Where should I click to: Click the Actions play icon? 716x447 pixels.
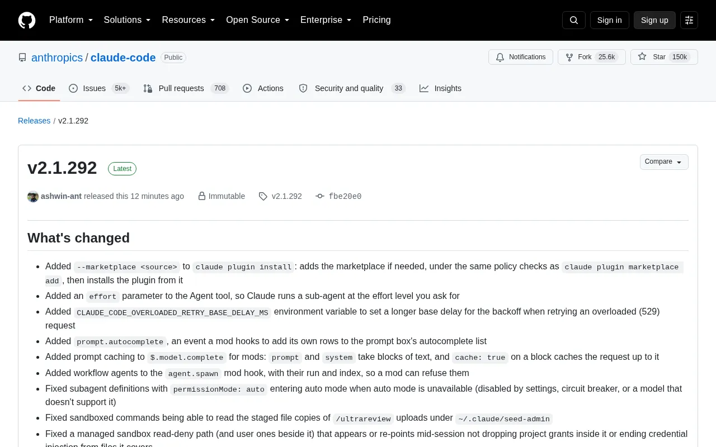[247, 88]
